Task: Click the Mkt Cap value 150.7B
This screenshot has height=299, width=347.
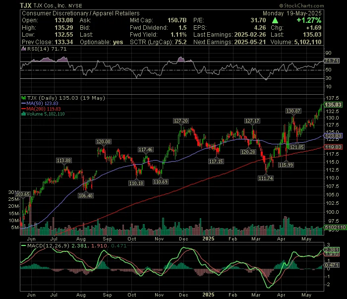Action: pyautogui.click(x=177, y=20)
